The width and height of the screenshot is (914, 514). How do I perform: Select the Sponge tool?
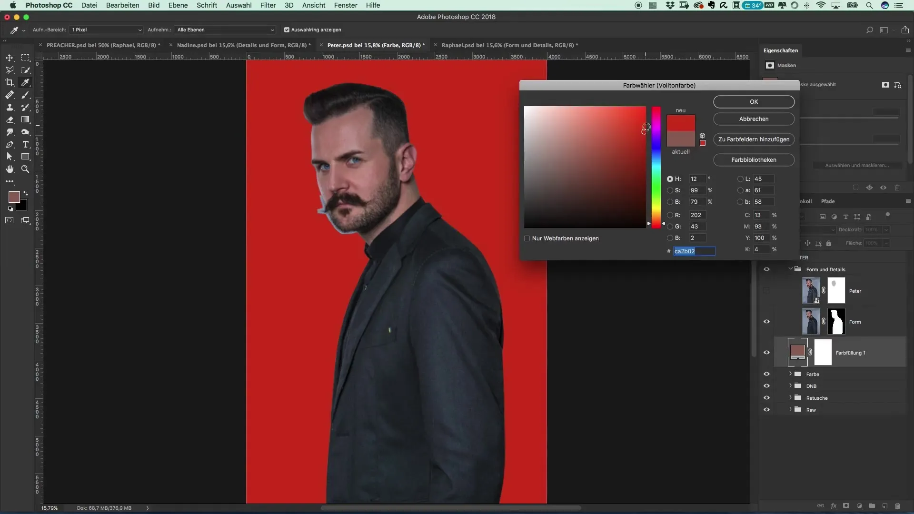(x=25, y=132)
